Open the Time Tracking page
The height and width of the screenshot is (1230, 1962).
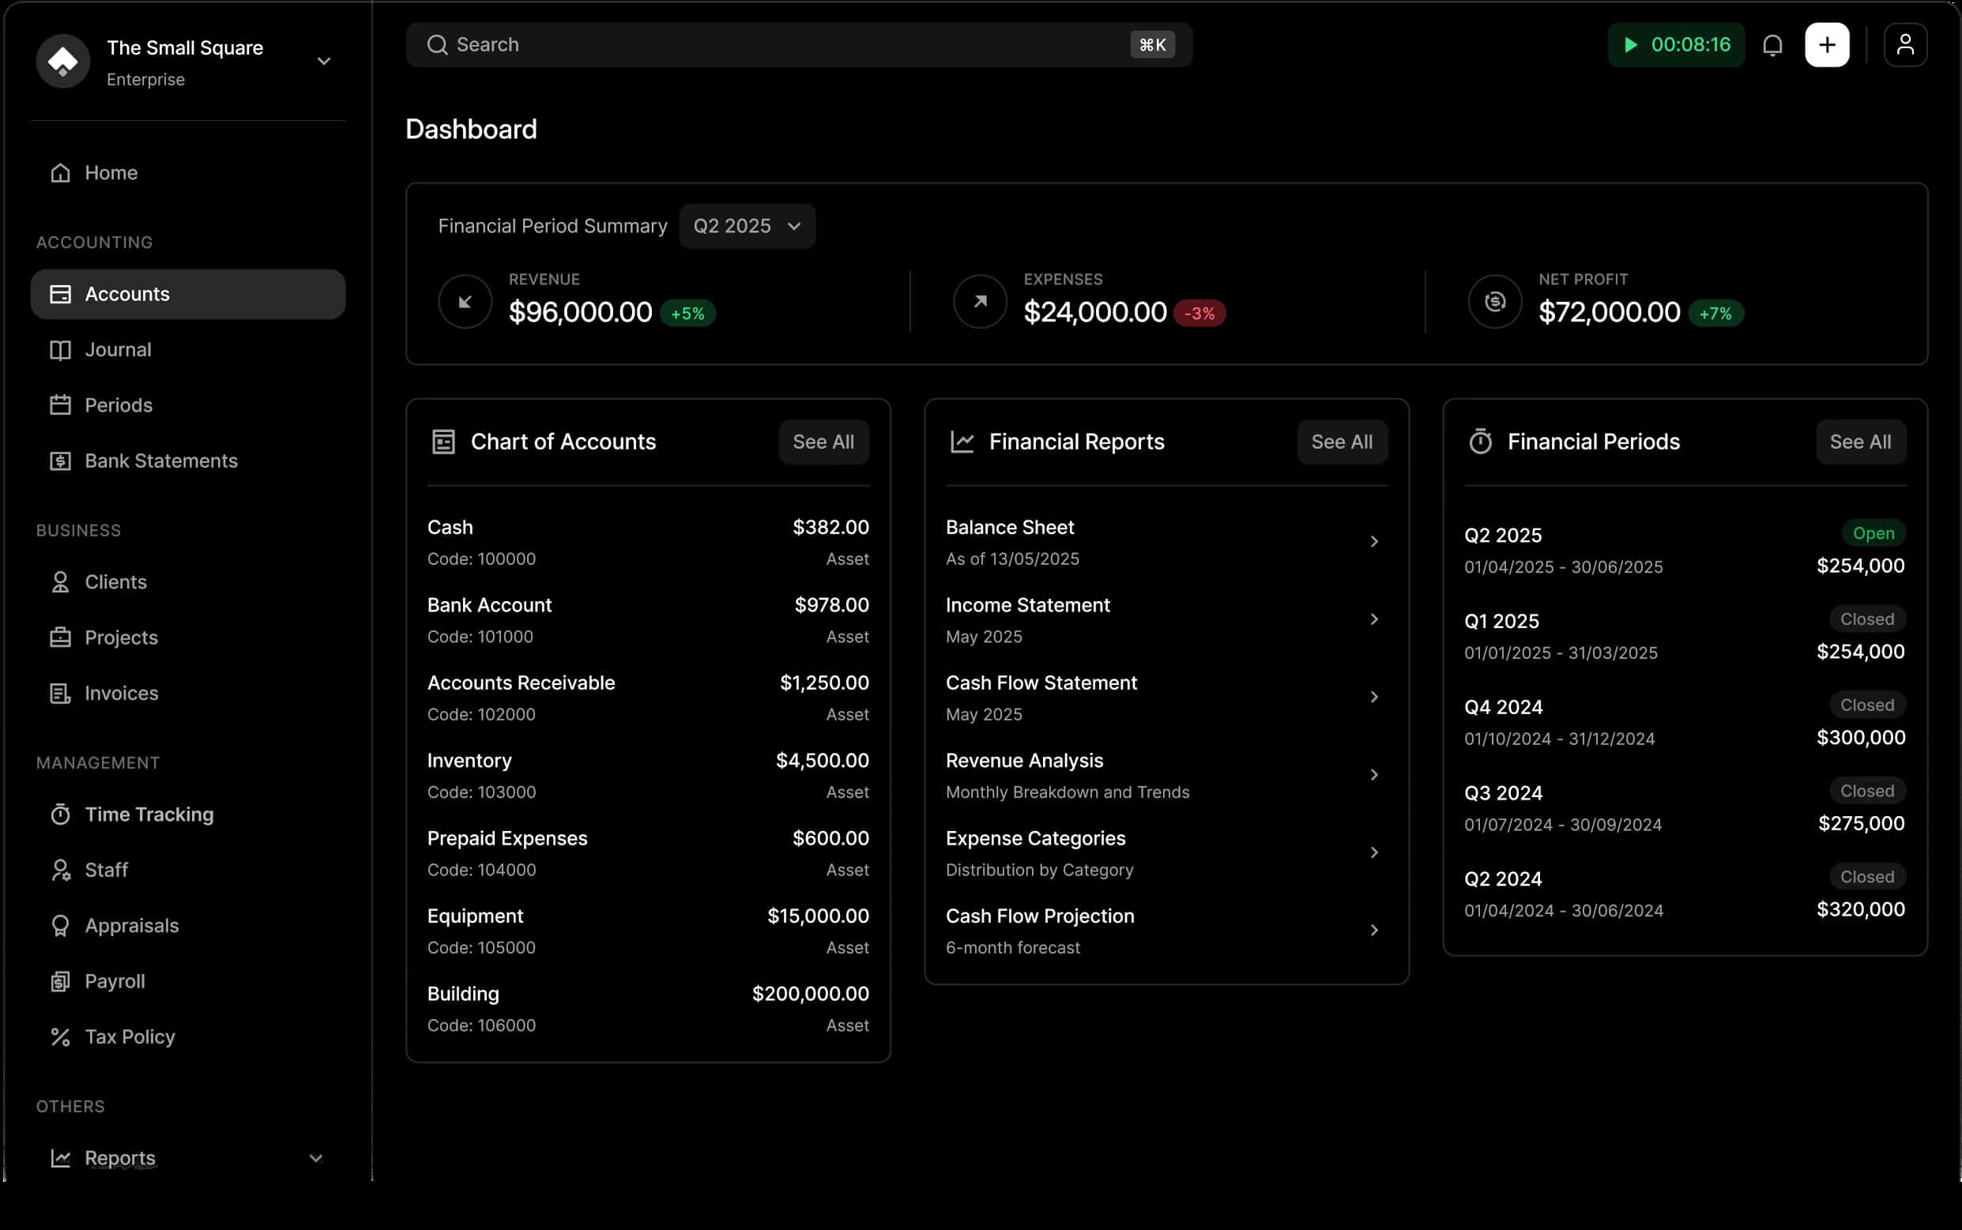[149, 814]
